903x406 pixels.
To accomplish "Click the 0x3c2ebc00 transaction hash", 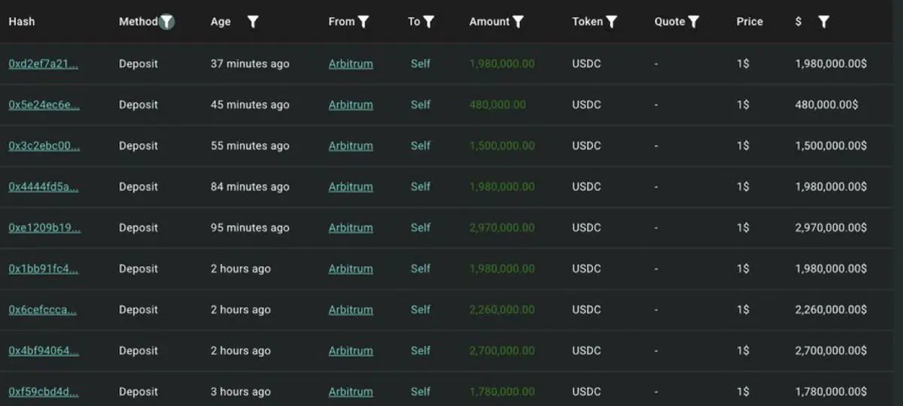I will coord(44,146).
